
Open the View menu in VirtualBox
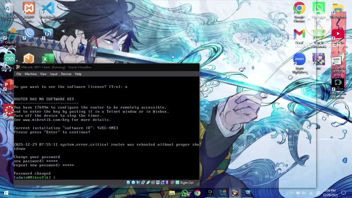(43, 74)
